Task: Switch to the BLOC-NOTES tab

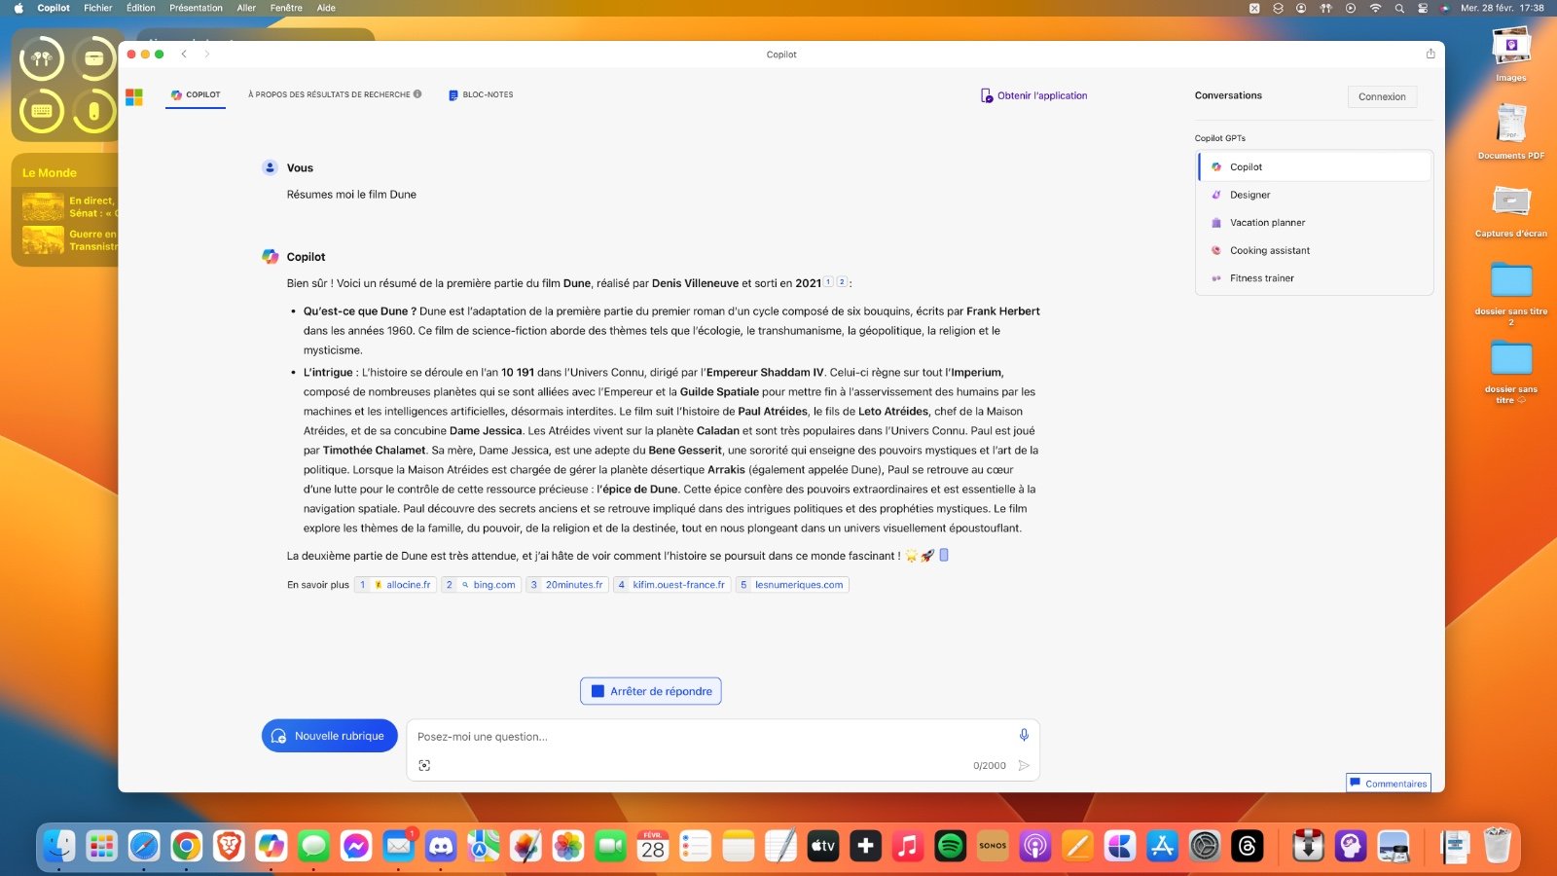Action: click(481, 94)
